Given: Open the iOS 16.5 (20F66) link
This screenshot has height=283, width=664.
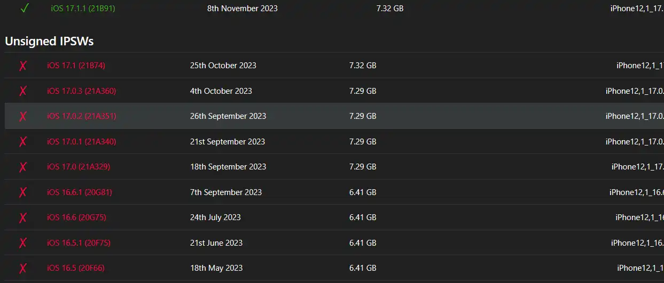Looking at the screenshot, I should click(x=76, y=268).
